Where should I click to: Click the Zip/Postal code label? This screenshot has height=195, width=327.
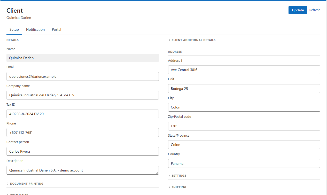tap(180, 117)
